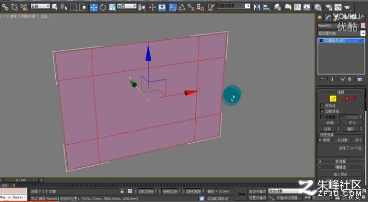Toggle the 3D Snaps button

173,7
